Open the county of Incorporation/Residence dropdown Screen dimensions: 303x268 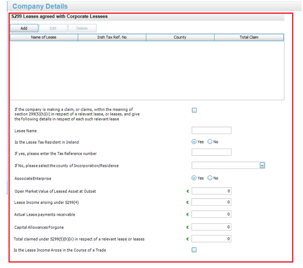(x=262, y=165)
